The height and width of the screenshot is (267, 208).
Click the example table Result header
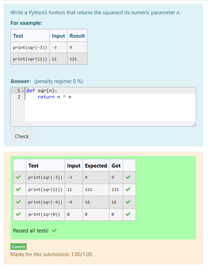click(77, 36)
